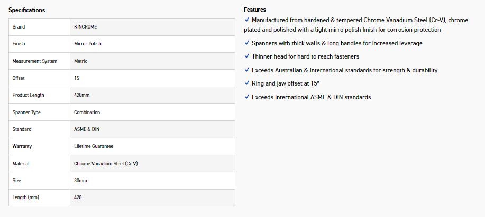
Task: Click the Combination spanner type value
Action: 87,112
